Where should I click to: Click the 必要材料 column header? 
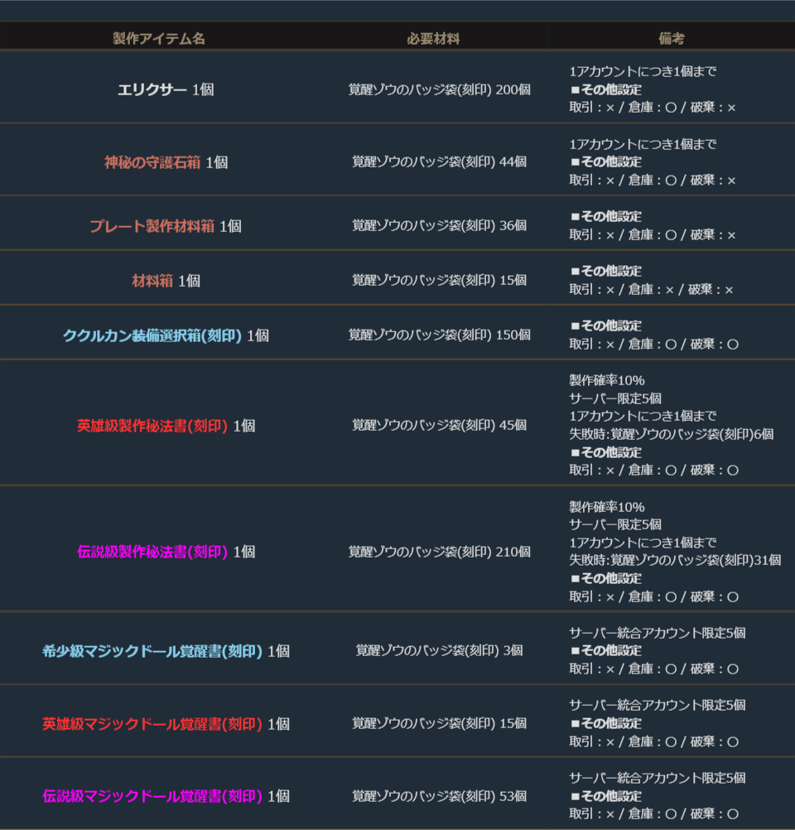(433, 38)
